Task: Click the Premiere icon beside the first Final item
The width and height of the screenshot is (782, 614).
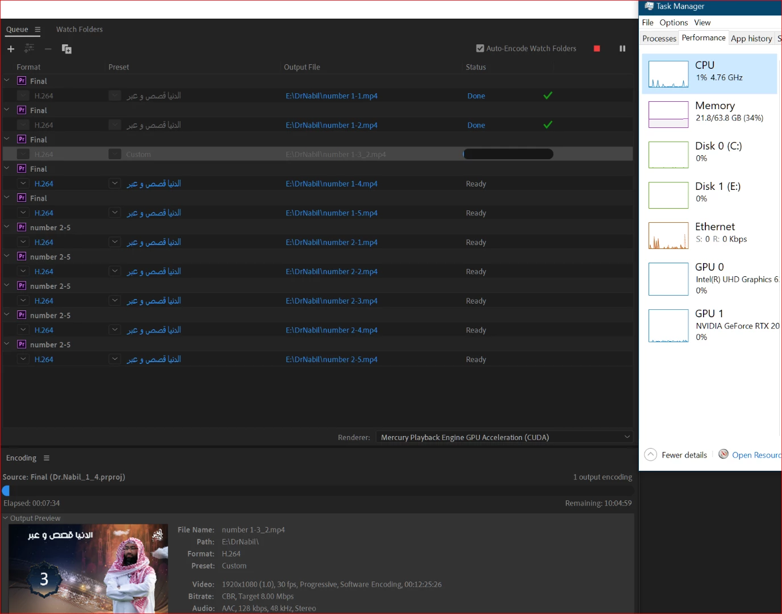Action: click(22, 81)
